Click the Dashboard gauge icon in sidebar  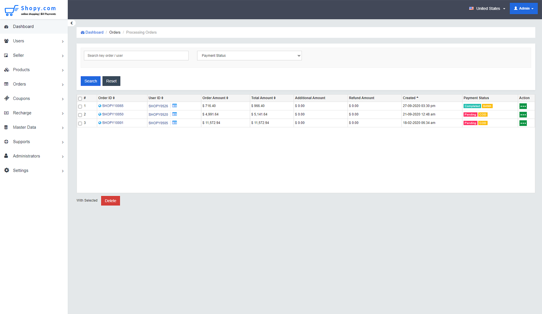click(6, 26)
